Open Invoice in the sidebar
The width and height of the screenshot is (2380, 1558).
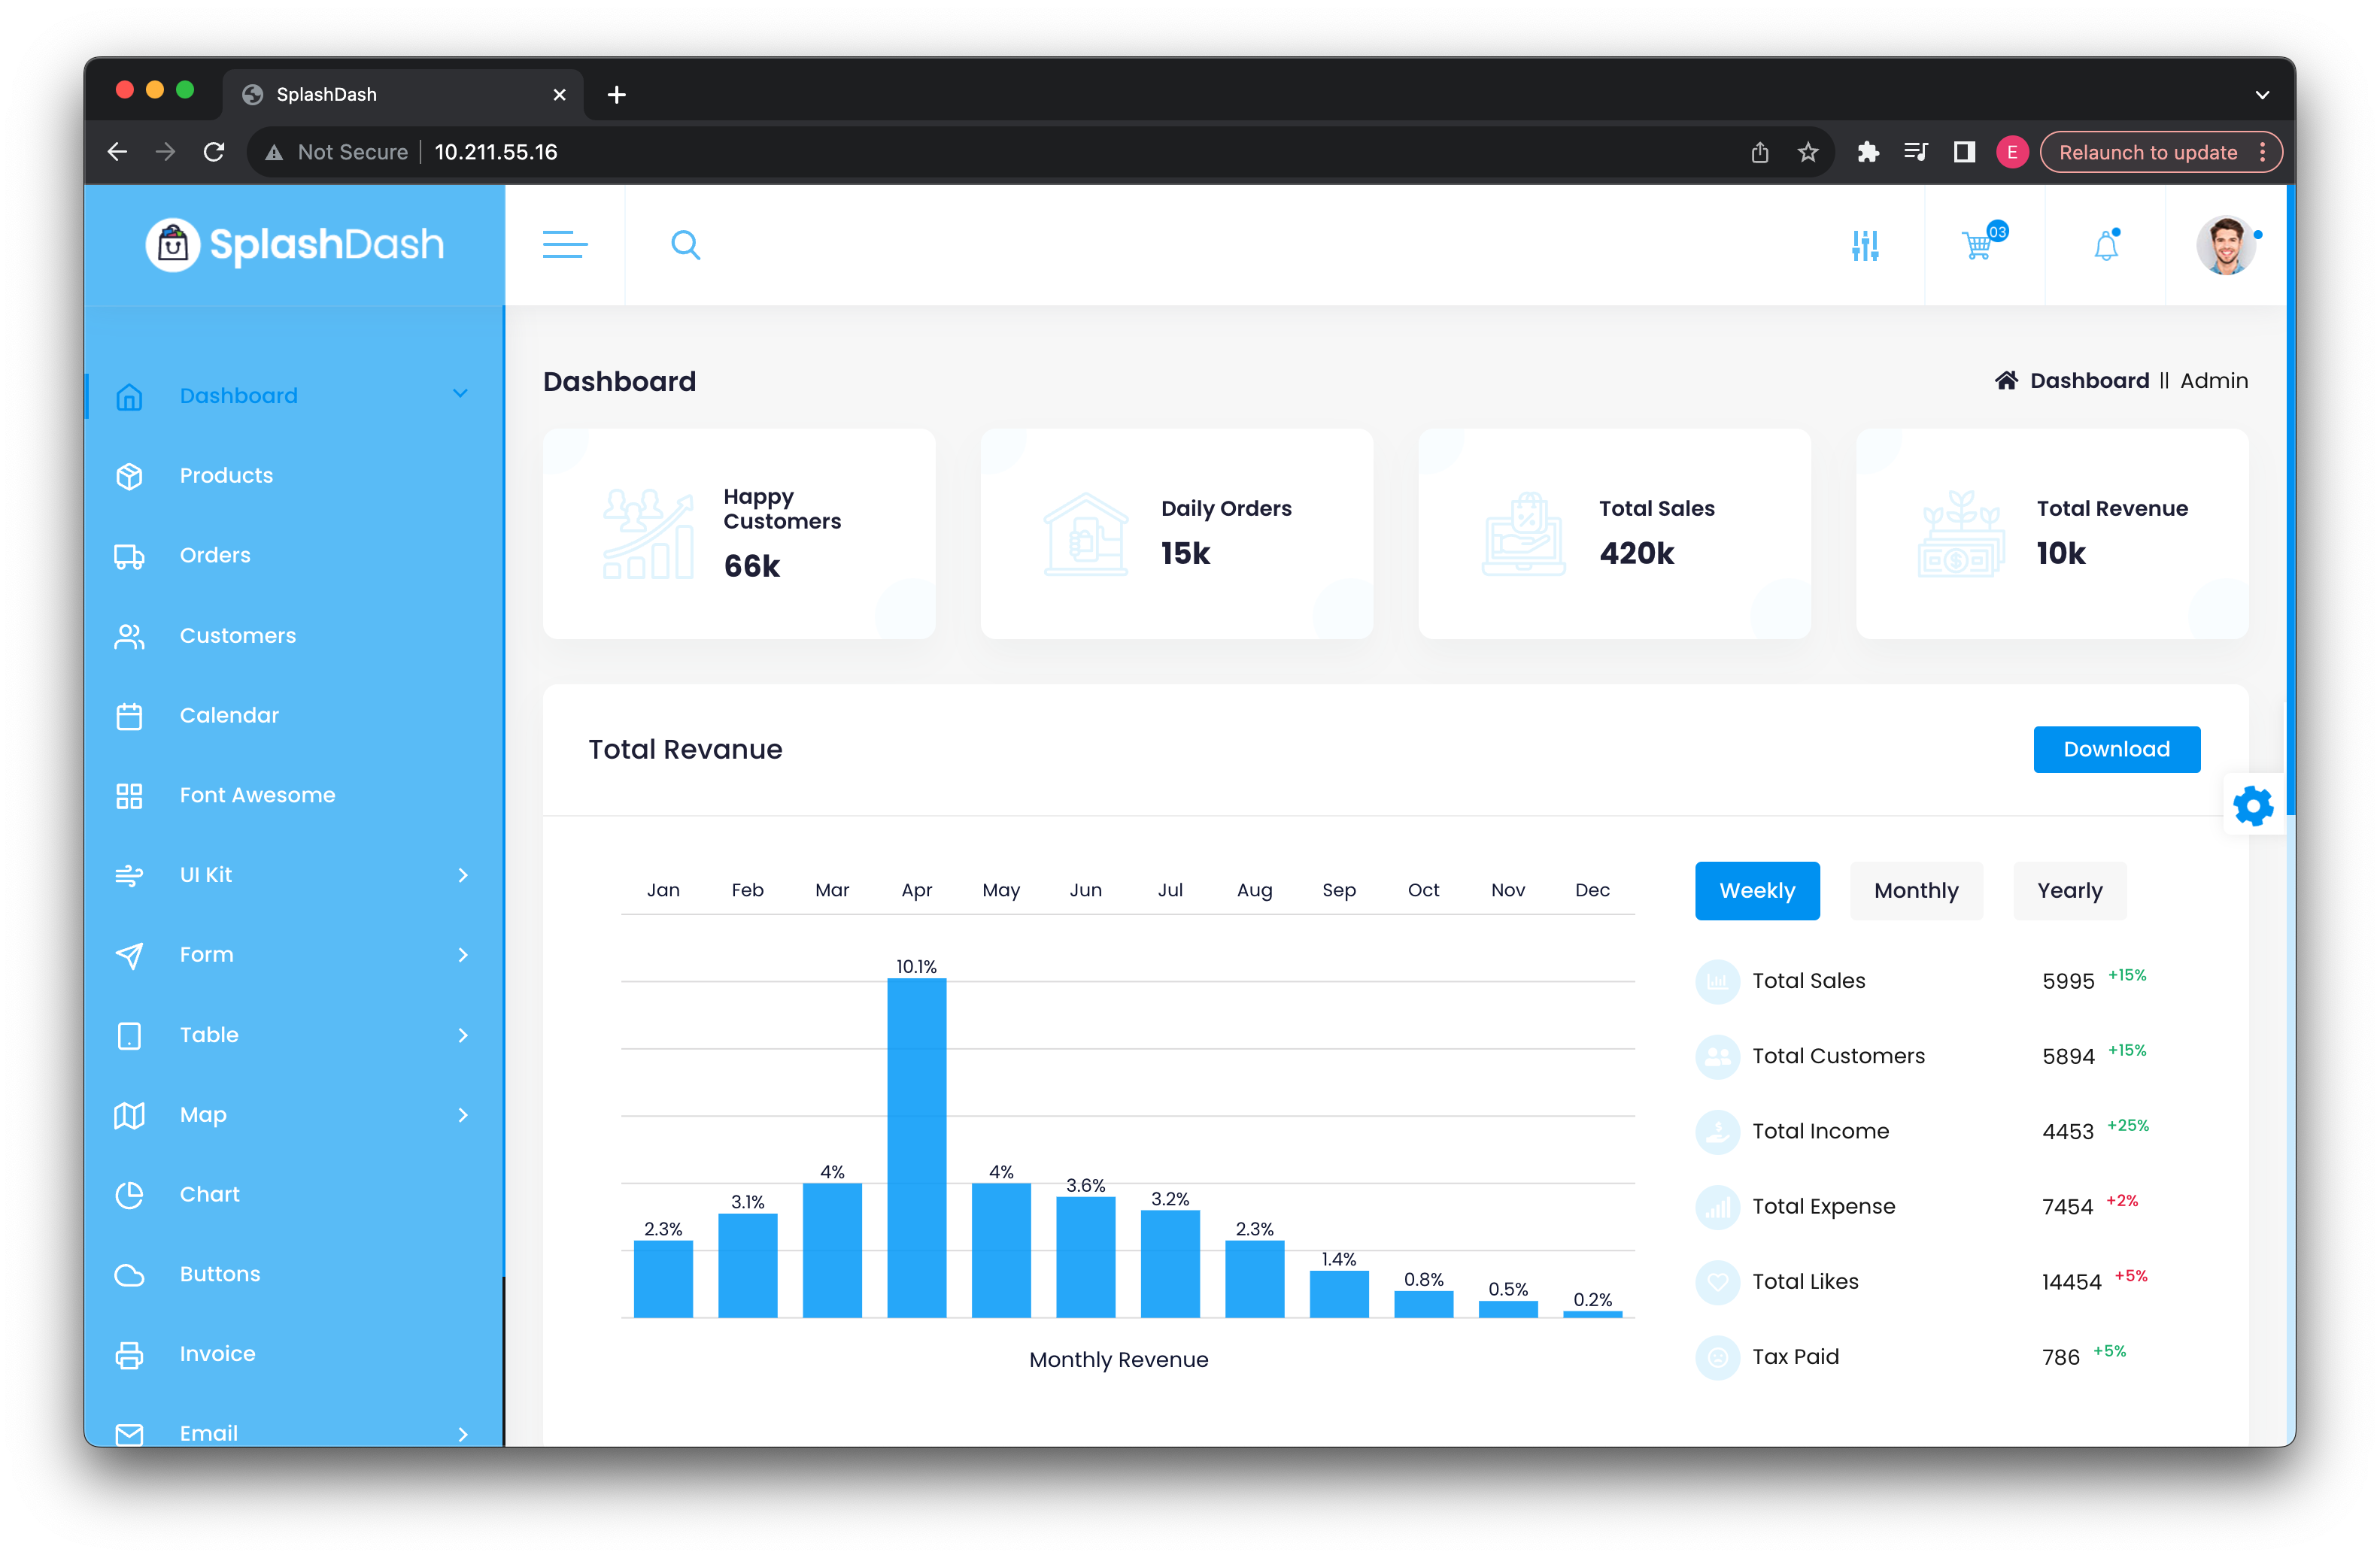click(x=218, y=1354)
